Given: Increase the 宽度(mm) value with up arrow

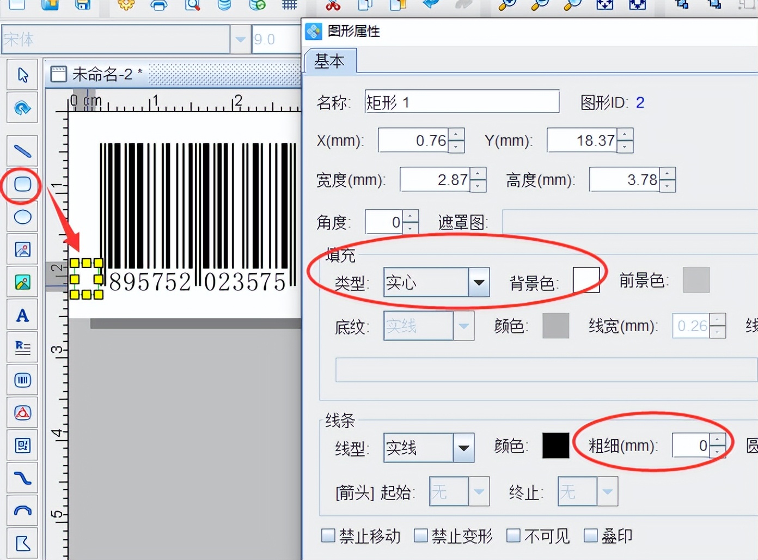Looking at the screenshot, I should point(478,173).
